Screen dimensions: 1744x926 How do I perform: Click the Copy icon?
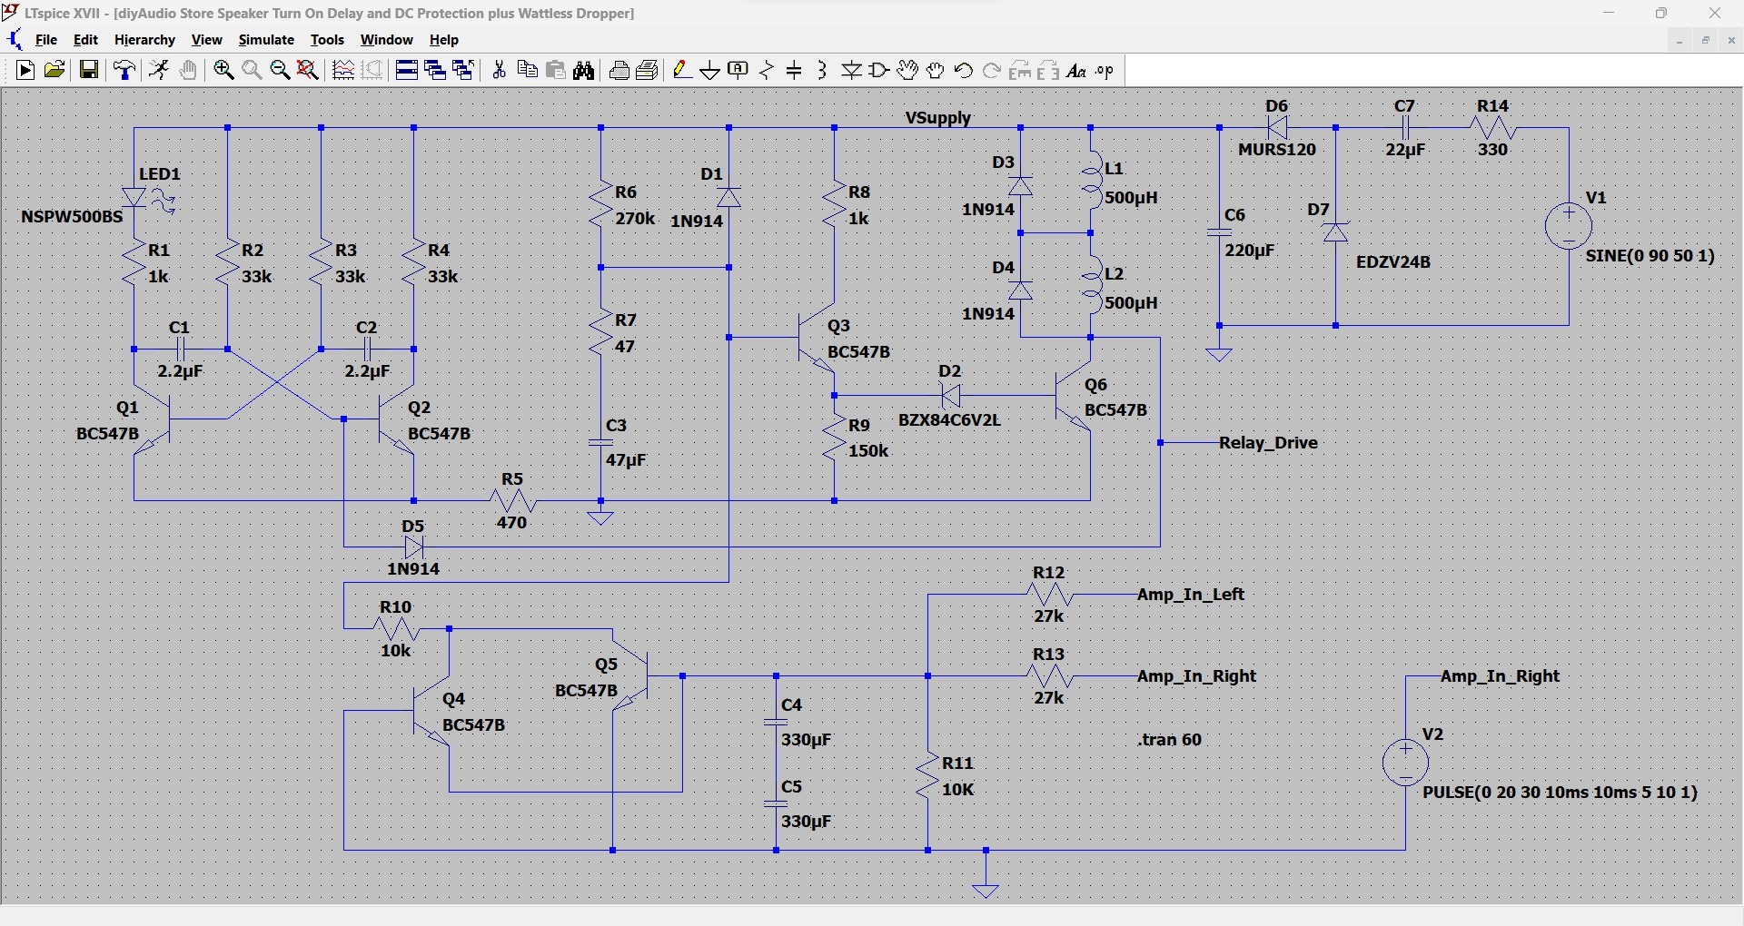[x=527, y=71]
